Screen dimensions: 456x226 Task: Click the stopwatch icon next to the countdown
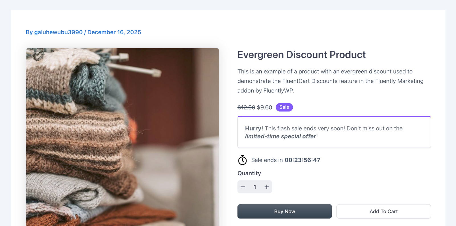pos(242,160)
